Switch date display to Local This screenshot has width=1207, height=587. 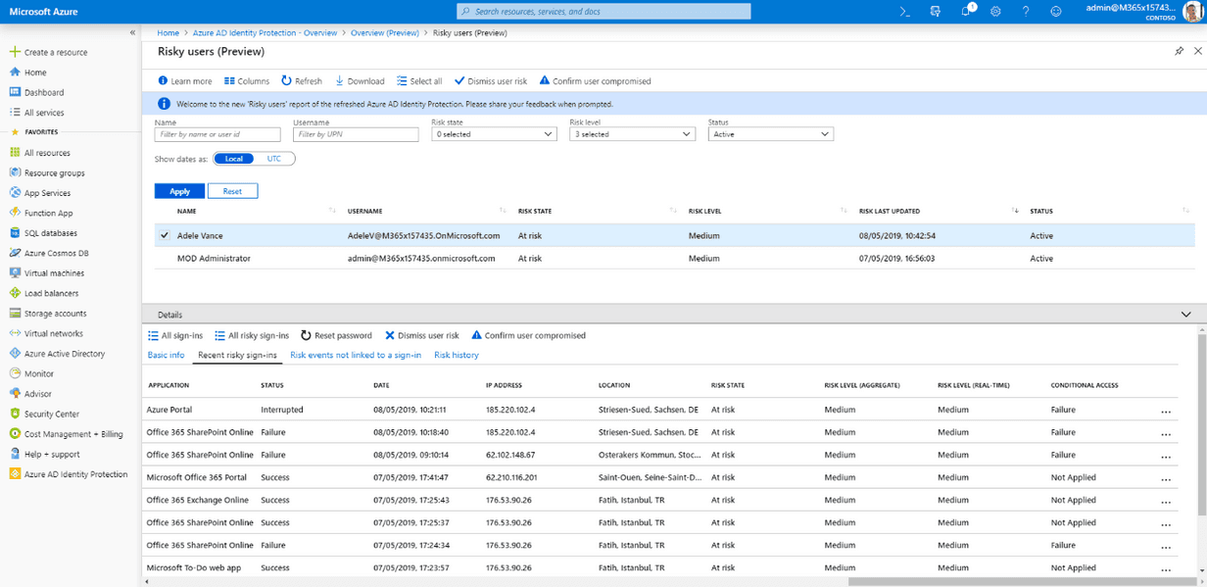[234, 159]
